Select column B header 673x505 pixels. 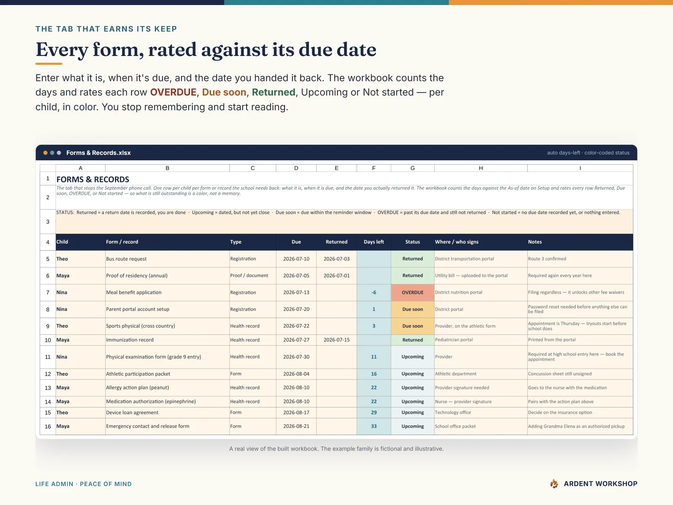coord(167,168)
